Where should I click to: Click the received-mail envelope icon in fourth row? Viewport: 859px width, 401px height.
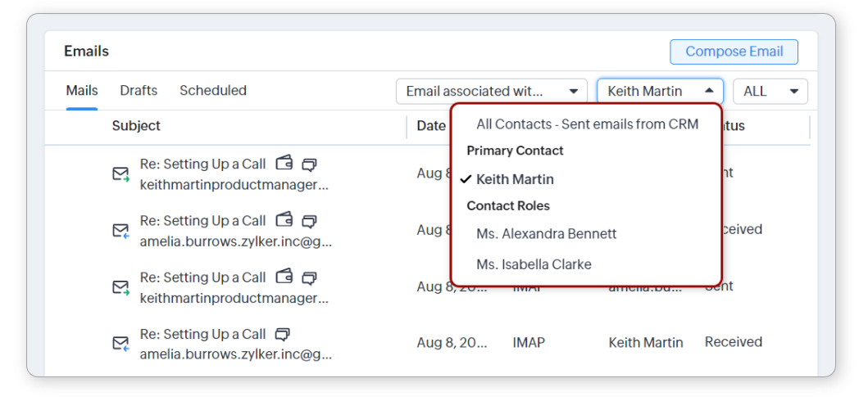click(x=120, y=344)
